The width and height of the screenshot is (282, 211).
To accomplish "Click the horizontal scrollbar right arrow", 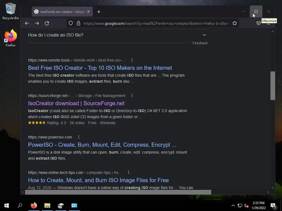I will 268,192.
